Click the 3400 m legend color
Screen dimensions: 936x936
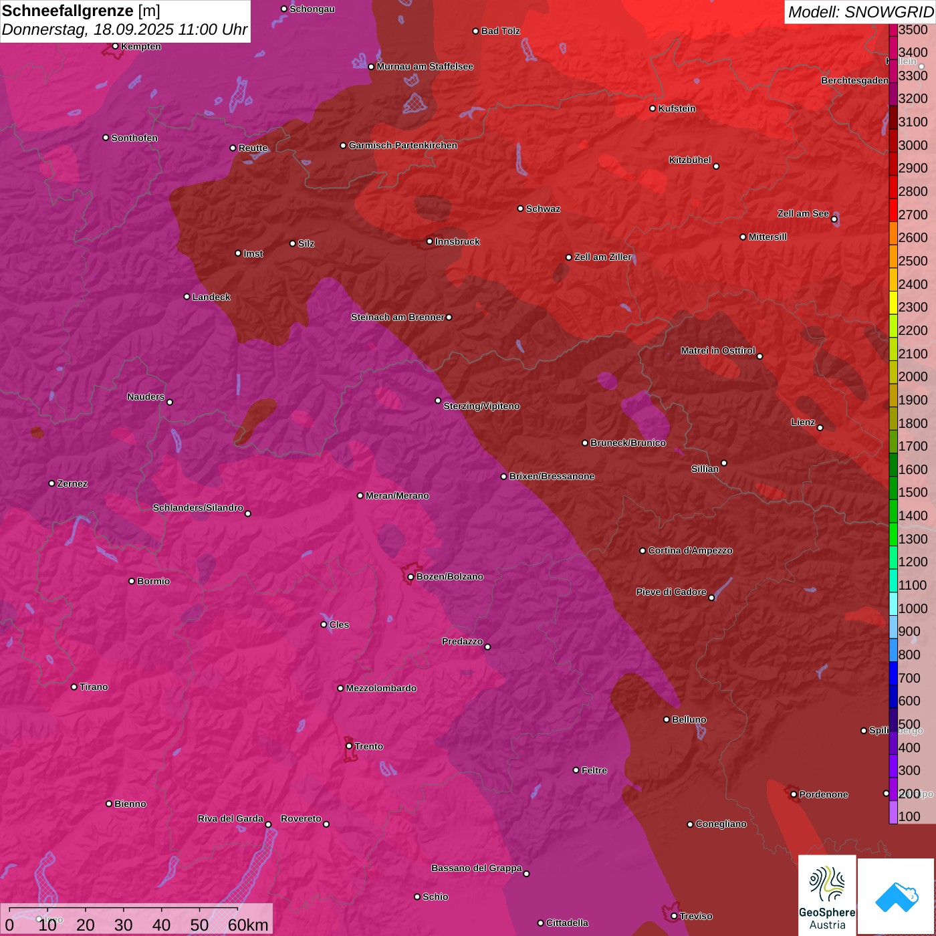(893, 47)
